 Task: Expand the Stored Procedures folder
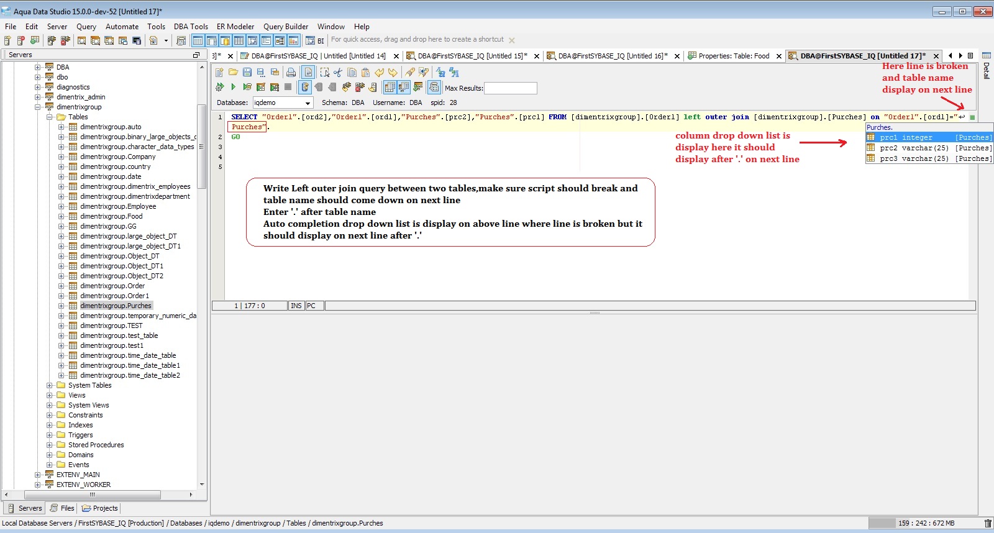coord(50,445)
